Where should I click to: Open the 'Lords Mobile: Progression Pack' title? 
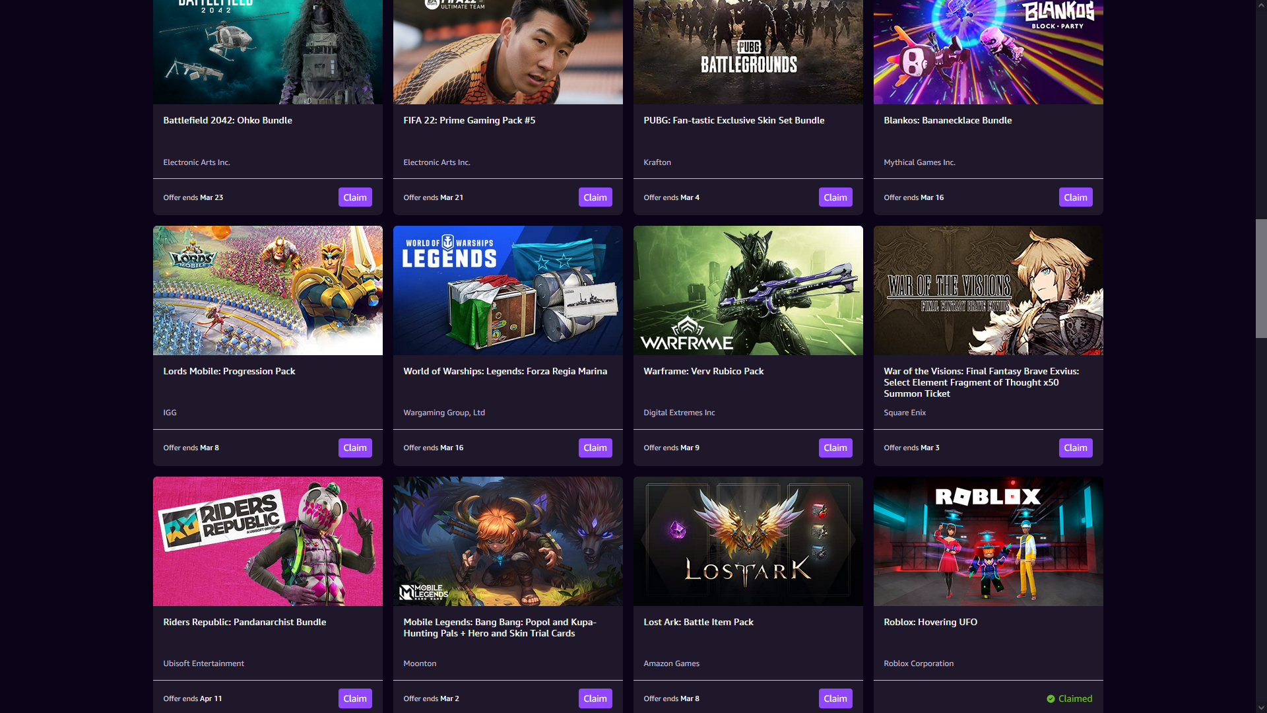click(229, 371)
